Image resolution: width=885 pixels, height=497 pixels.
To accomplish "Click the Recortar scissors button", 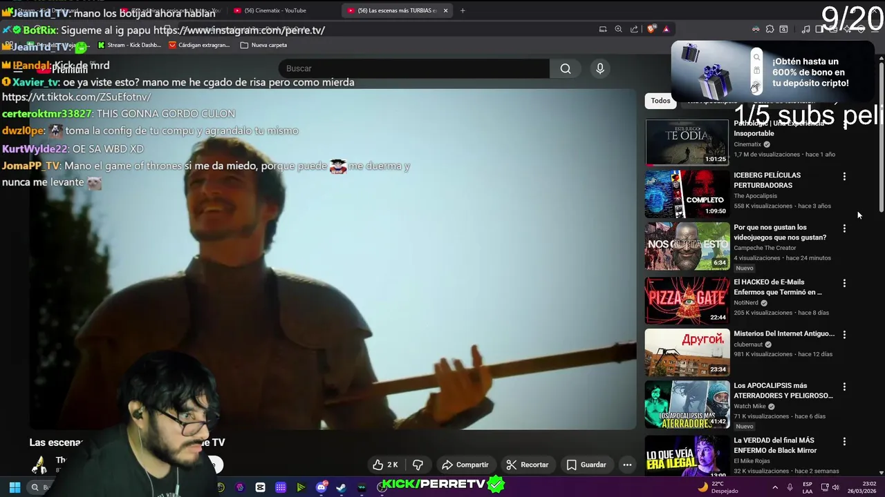I will click(x=527, y=465).
